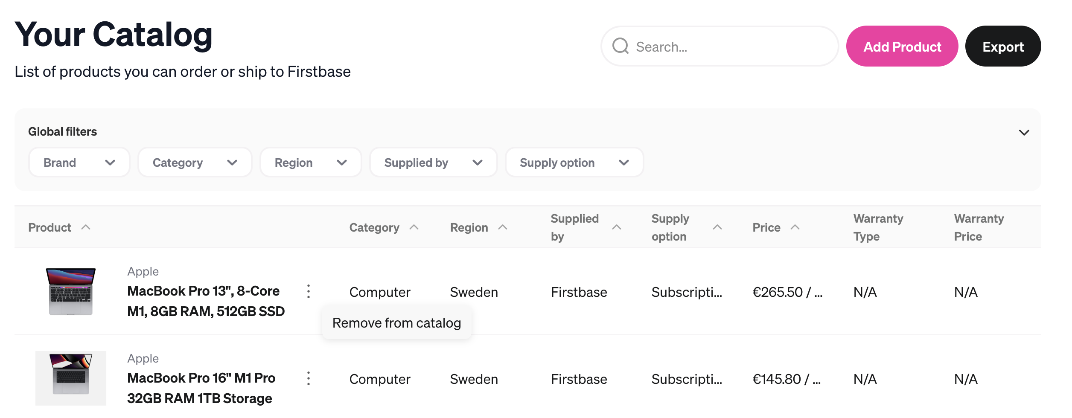Click the Apple brand label above MacBook Pro 16"
Viewport: 1072px width, 418px height.
(x=143, y=359)
